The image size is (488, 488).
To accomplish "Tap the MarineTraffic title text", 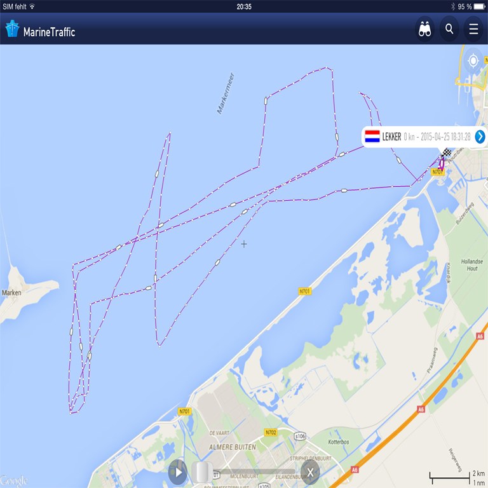I will [x=49, y=32].
